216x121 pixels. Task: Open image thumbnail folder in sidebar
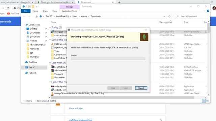coord(37,45)
